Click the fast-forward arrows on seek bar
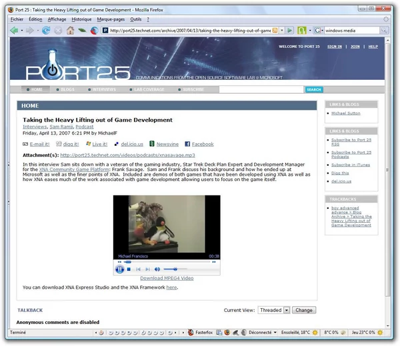 [x=214, y=261]
